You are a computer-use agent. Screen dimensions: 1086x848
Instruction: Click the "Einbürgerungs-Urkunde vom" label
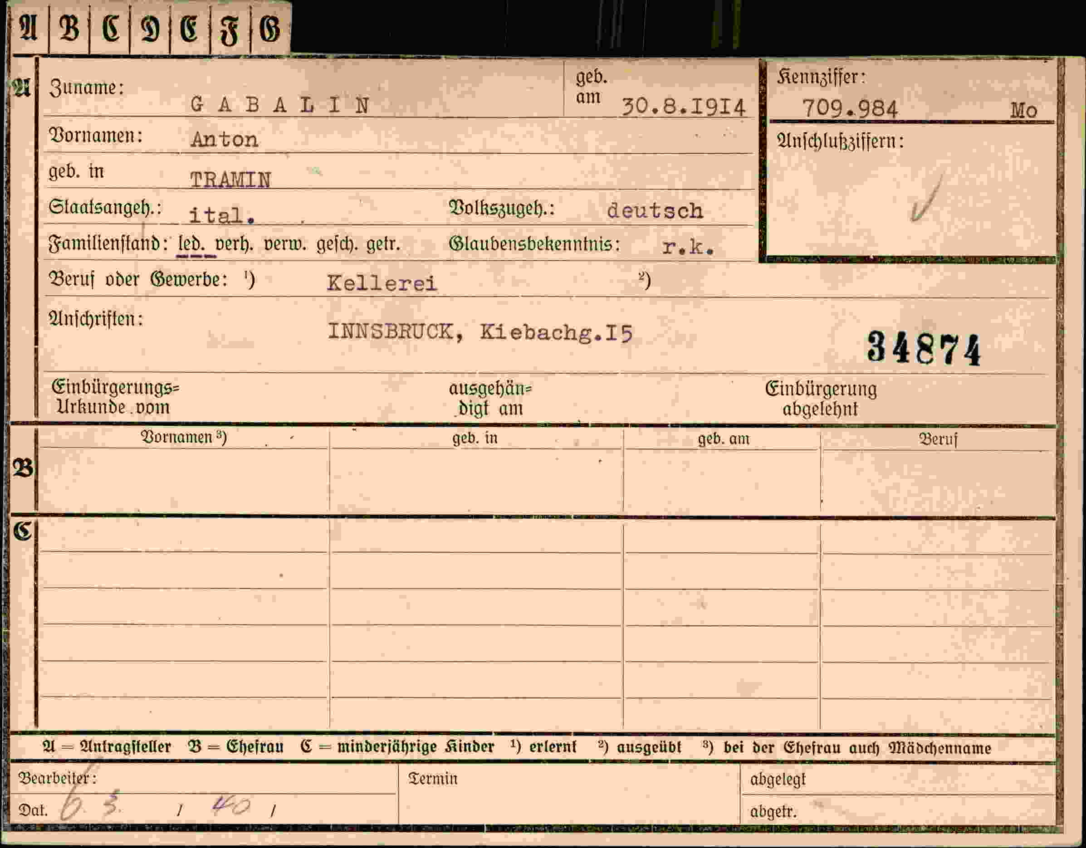pyautogui.click(x=115, y=397)
